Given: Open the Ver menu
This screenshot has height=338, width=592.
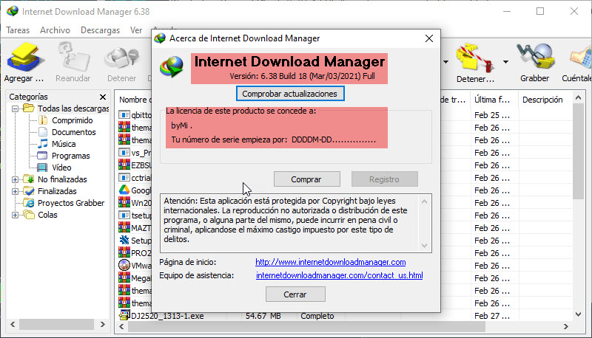Looking at the screenshot, I should [136, 30].
